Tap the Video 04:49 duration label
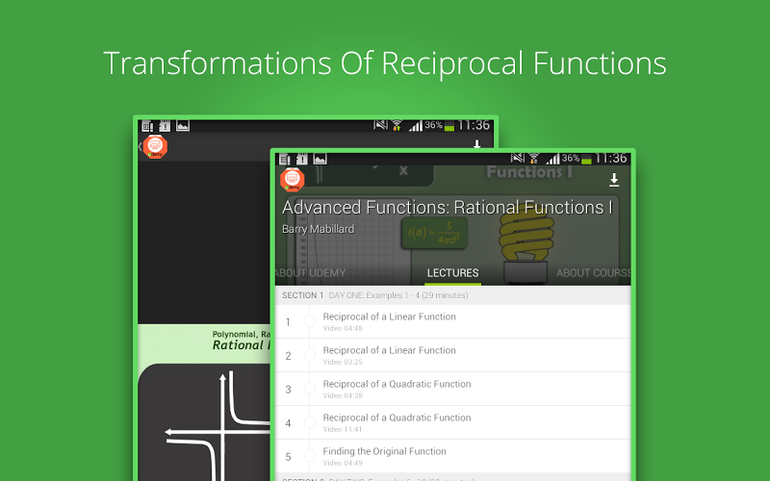The height and width of the screenshot is (481, 770). pos(343,463)
